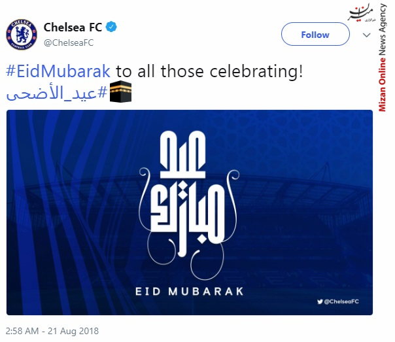Viewport: 395px width, 342px height.
Task: Click the Mizan Online News Agency watermark
Action: point(383,58)
